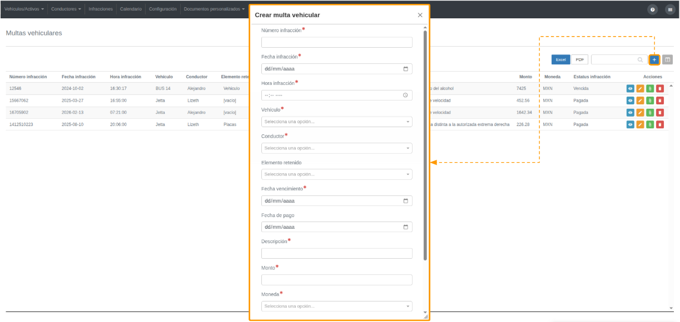View infraction 15667062 with eye icon
The height and width of the screenshot is (322, 680).
click(631, 100)
